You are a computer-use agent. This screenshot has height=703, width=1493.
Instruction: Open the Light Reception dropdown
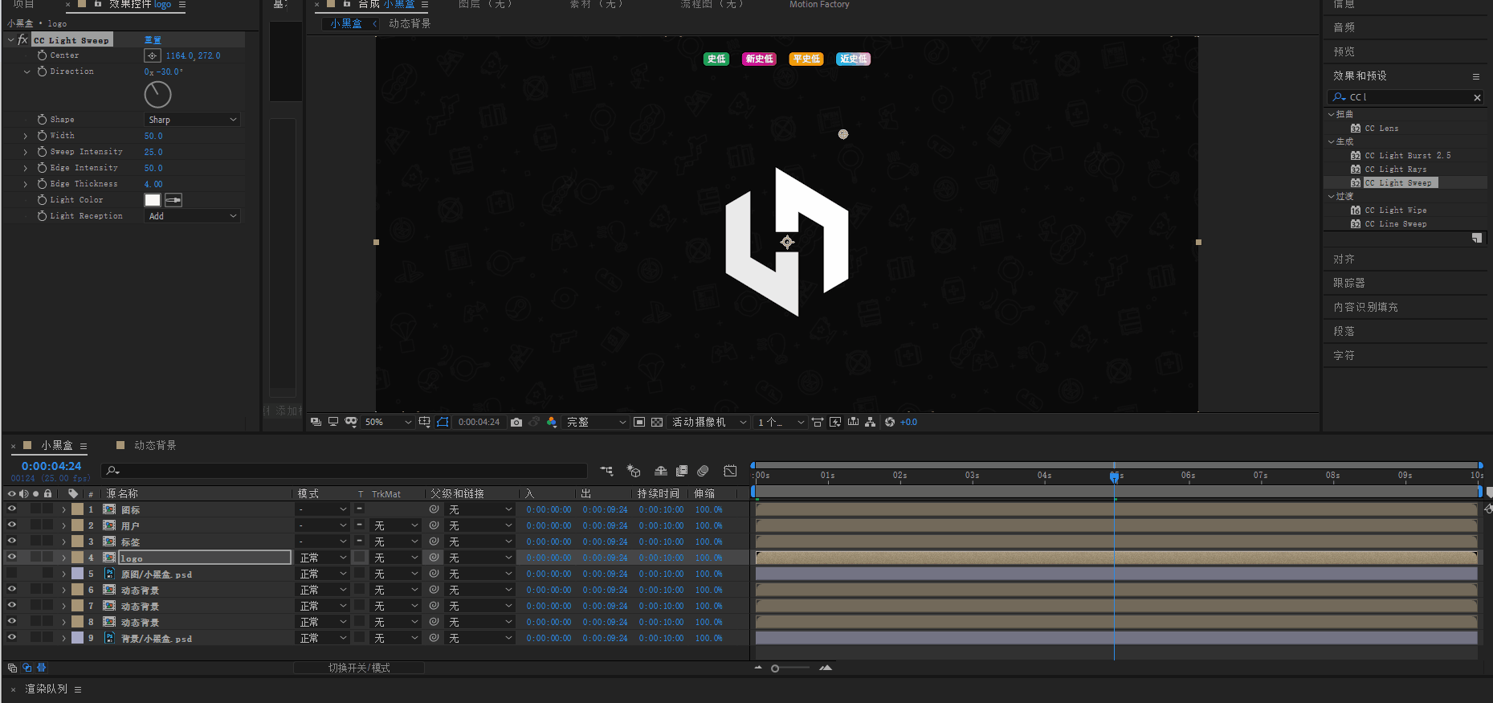point(192,216)
